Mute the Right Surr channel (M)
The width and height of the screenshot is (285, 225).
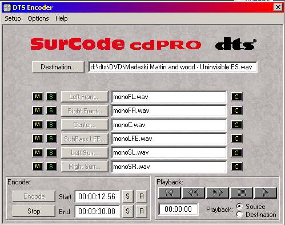(38, 167)
